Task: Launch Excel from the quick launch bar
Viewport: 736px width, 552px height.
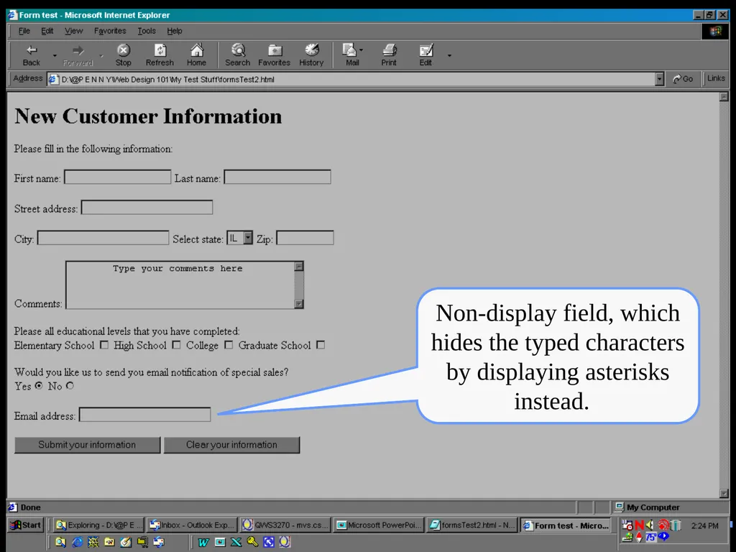Action: [x=236, y=542]
